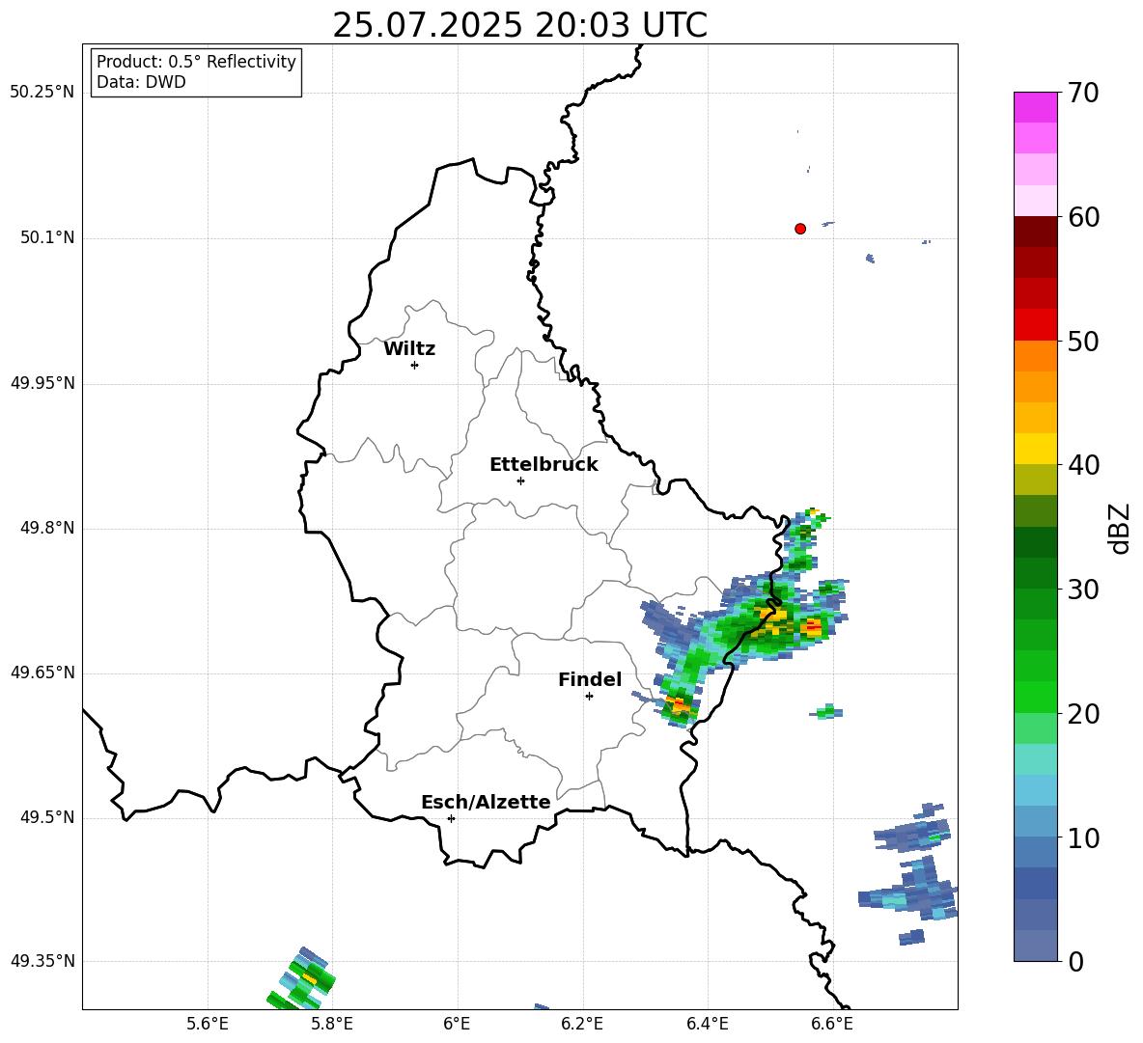Pick the dark blue swatch near bottom of colorbar
The height and width of the screenshot is (1043, 1143).
1035,883
